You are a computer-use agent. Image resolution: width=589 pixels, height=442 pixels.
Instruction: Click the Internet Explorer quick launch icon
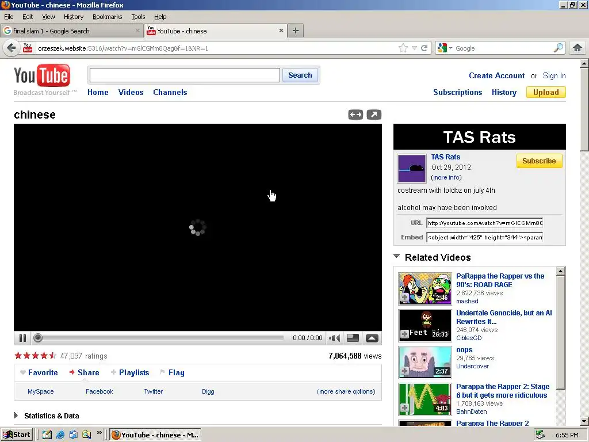point(60,435)
